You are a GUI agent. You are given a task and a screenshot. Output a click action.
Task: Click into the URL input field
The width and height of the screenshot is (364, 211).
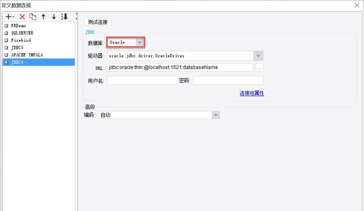coord(180,67)
